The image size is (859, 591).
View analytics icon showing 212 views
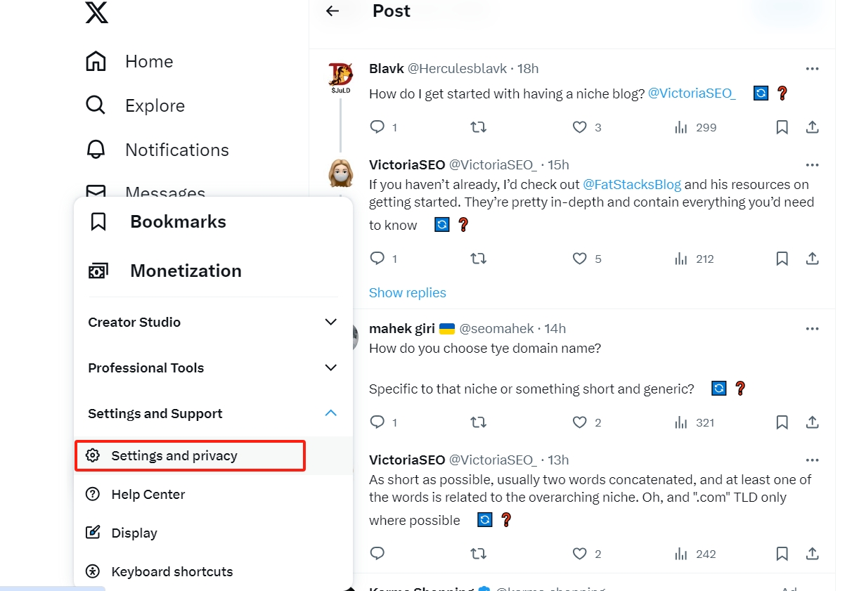(x=680, y=259)
